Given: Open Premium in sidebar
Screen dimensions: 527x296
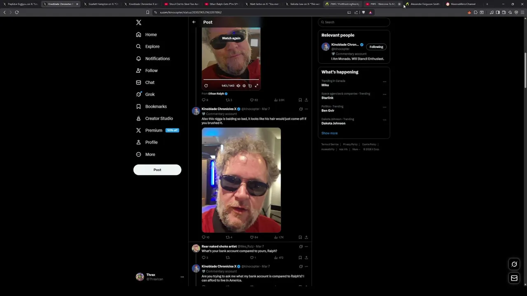Looking at the screenshot, I should (x=157, y=130).
